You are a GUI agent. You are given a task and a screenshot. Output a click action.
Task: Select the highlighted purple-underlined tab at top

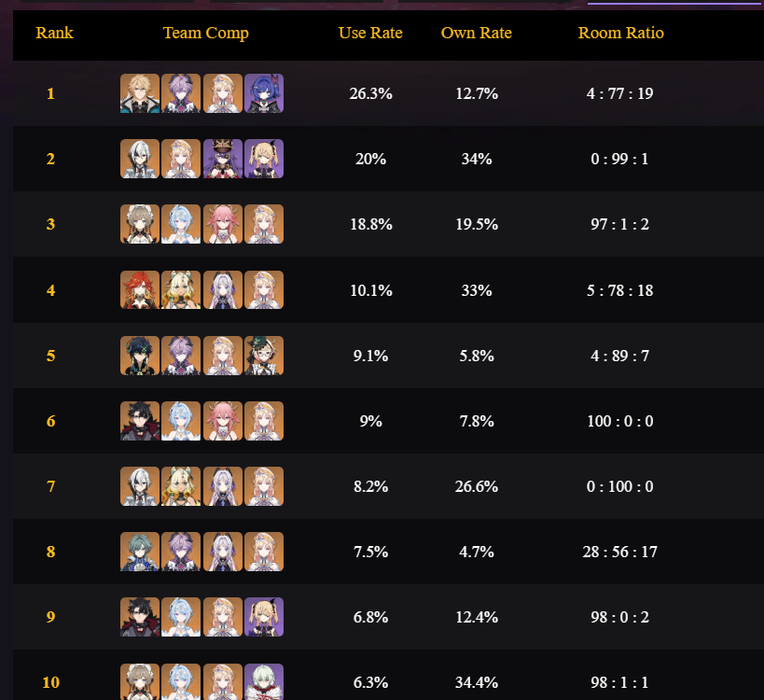coord(675,3)
